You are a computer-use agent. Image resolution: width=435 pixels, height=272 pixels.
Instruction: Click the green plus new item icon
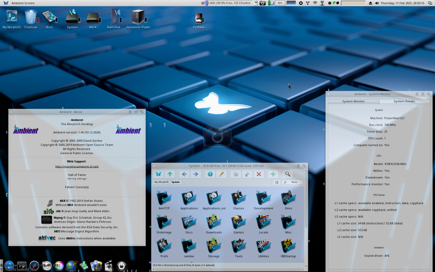(x=273, y=174)
